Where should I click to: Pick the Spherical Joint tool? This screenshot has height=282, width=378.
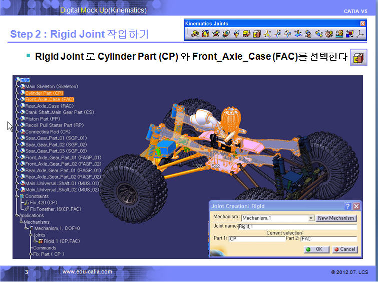click(236, 34)
